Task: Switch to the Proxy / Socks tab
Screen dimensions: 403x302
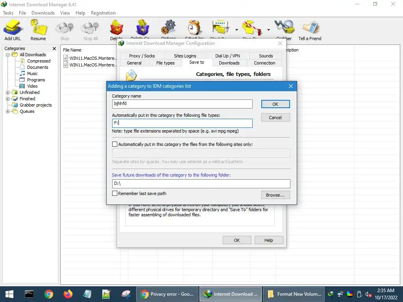Action: pyautogui.click(x=142, y=56)
